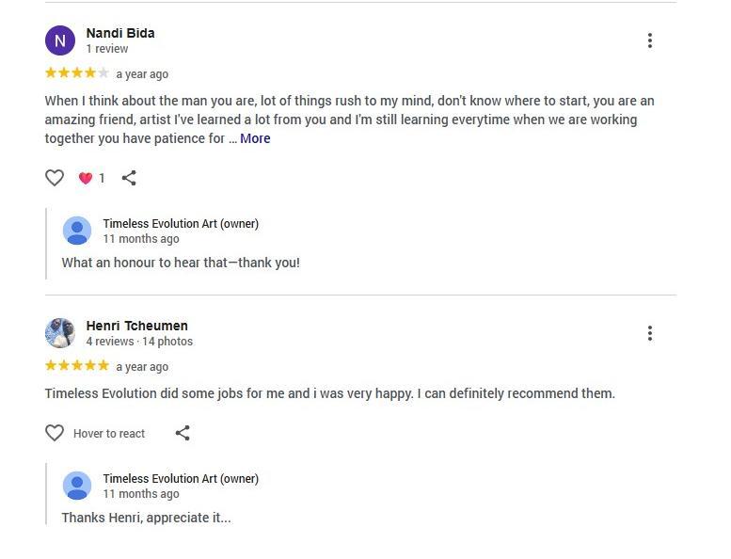Click the Nandi Bida reviewer name
Image resolution: width=731 pixels, height=559 pixels.
(120, 33)
